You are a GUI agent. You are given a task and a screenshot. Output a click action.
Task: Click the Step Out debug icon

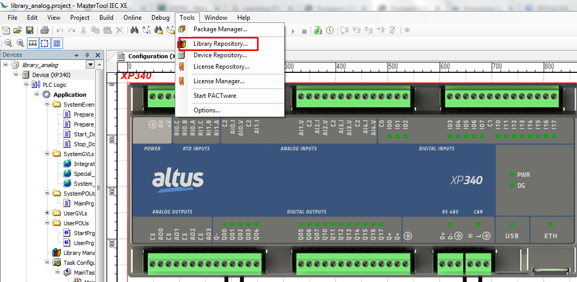click(x=369, y=30)
